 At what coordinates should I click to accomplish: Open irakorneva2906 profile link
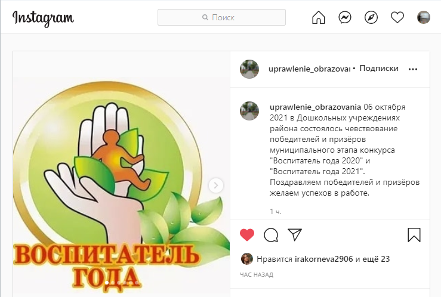(x=323, y=259)
